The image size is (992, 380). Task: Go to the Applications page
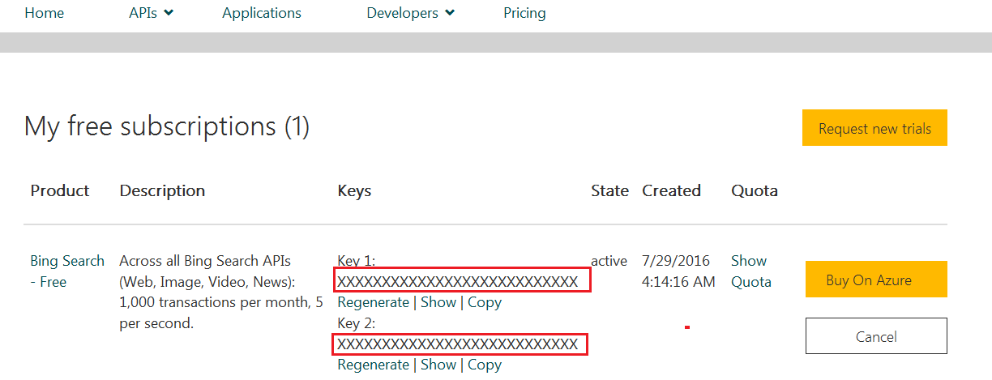pos(262,13)
